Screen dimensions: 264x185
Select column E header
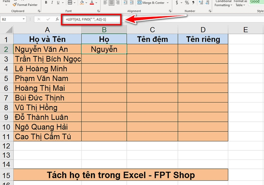pos(246,30)
